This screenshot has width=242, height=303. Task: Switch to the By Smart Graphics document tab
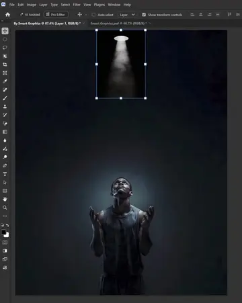47,24
